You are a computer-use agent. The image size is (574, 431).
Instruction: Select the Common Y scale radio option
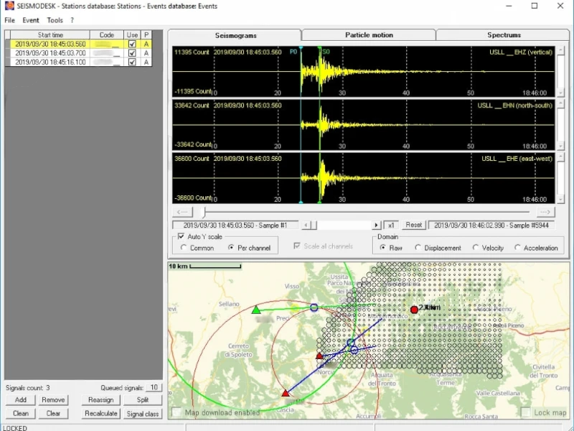coord(184,248)
